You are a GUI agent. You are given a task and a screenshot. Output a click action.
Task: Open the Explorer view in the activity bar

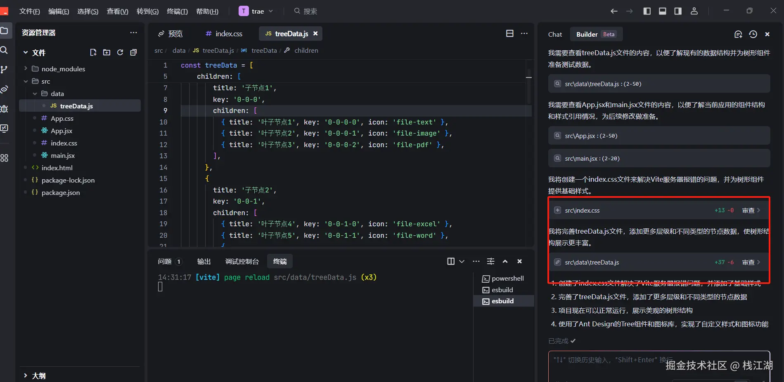coord(4,30)
